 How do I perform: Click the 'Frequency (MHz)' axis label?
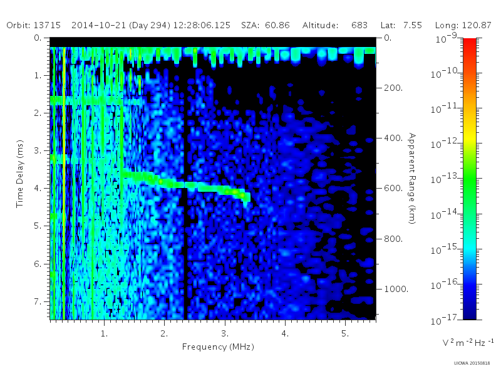pos(218,347)
